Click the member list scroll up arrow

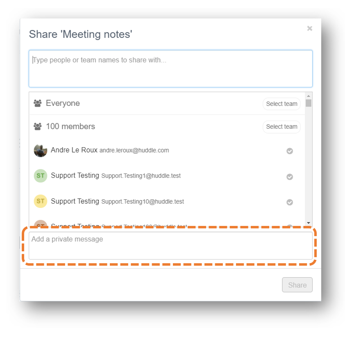click(x=309, y=96)
